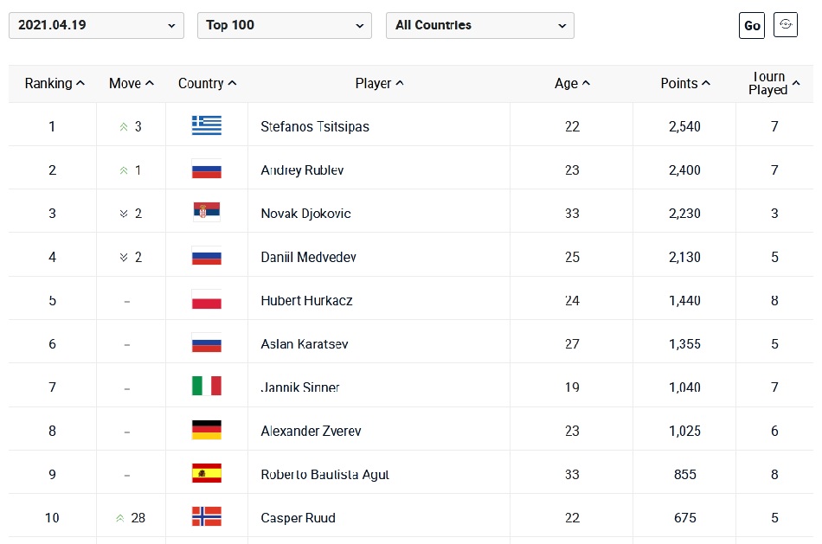This screenshot has height=544, width=822.
Task: Click the Italy flag for Jannik Sinner
Action: coord(207,386)
